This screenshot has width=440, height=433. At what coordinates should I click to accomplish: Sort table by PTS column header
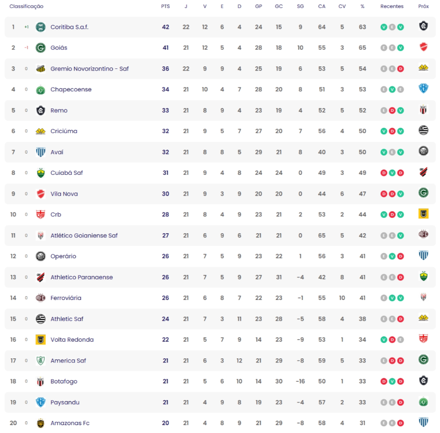tap(165, 6)
